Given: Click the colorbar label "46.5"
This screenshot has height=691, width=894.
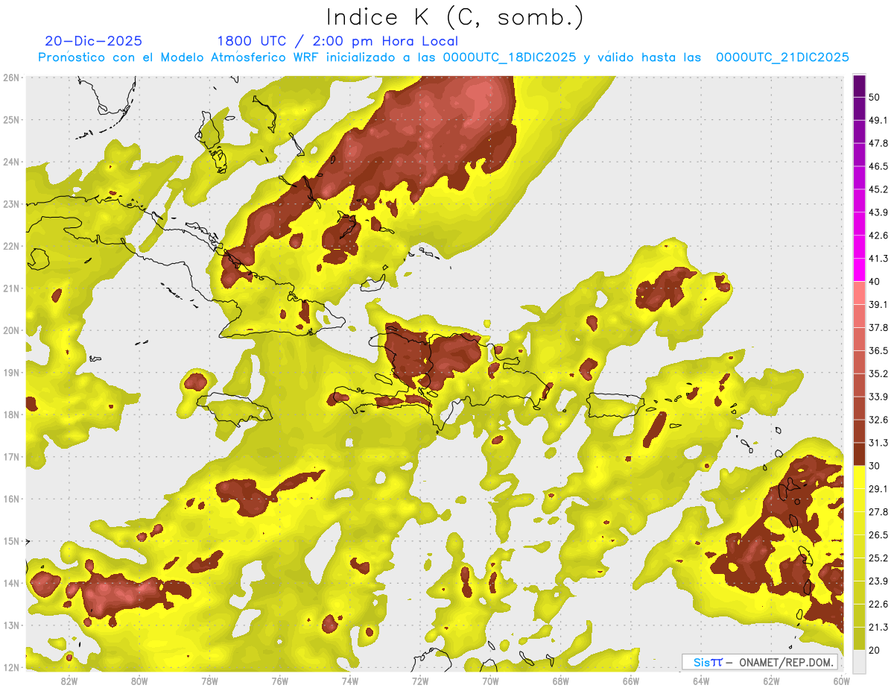Looking at the screenshot, I should 878,166.
